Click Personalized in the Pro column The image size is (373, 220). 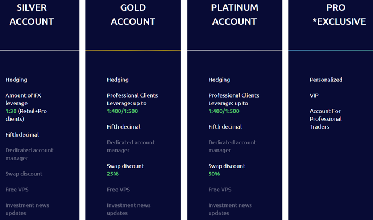point(326,80)
